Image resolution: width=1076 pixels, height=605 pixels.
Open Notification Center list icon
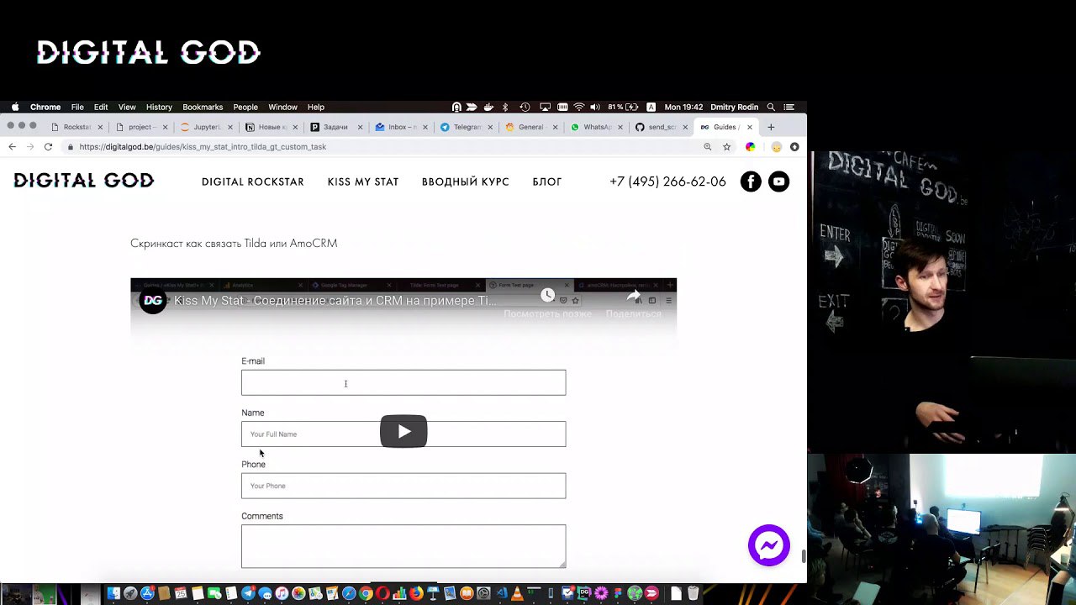789,107
